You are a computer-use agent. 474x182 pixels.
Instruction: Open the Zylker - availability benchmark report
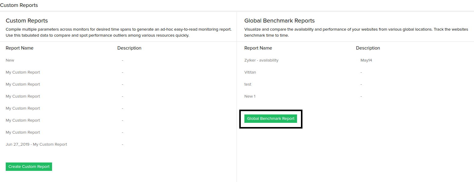pos(261,60)
